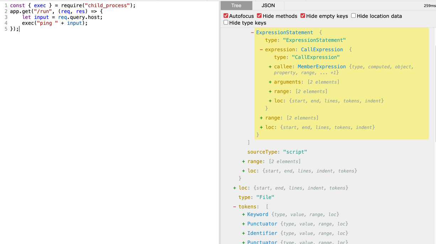The image size is (436, 244).
Task: Click the CallExpression type label
Action: (x=321, y=49)
